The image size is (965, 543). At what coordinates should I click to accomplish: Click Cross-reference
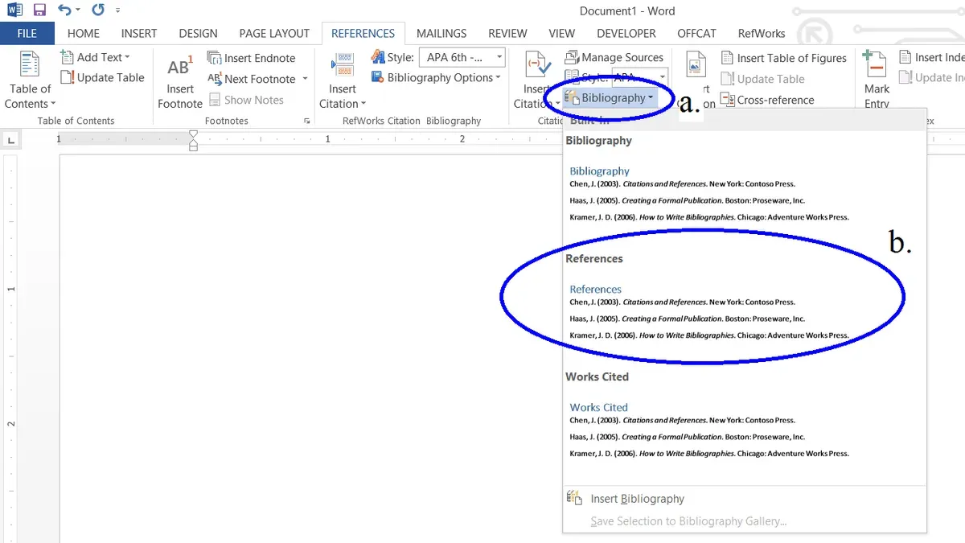[x=768, y=100]
